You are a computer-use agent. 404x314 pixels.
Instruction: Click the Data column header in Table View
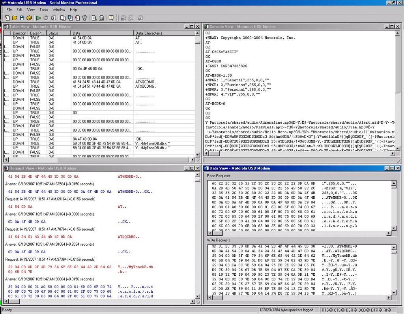coord(102,33)
